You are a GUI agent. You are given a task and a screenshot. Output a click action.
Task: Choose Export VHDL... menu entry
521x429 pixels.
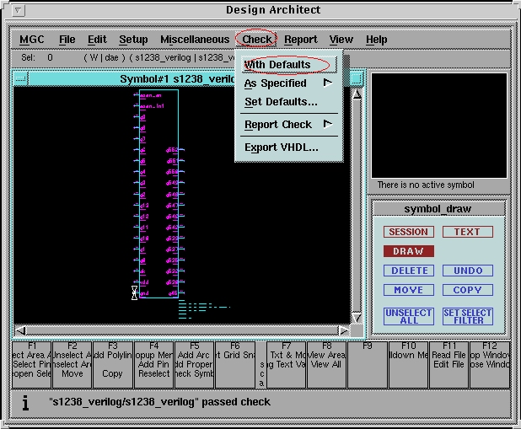tap(281, 147)
